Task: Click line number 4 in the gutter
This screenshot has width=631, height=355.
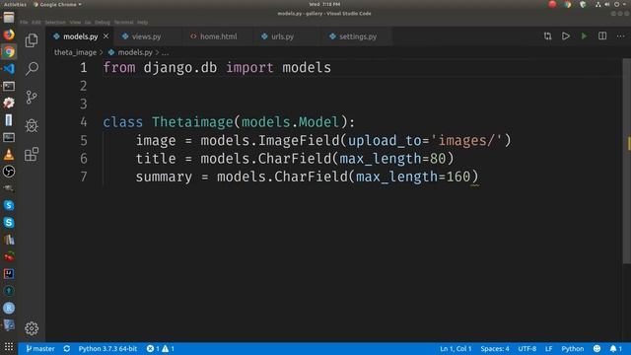Action: tap(83, 122)
